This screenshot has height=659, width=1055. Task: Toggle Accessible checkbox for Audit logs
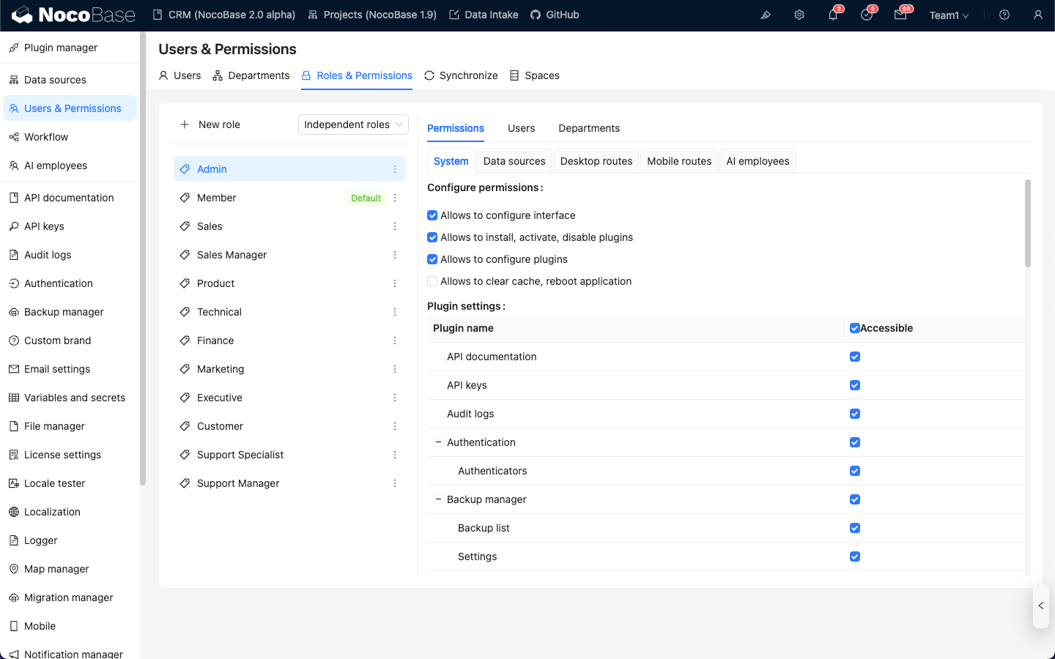pyautogui.click(x=855, y=414)
